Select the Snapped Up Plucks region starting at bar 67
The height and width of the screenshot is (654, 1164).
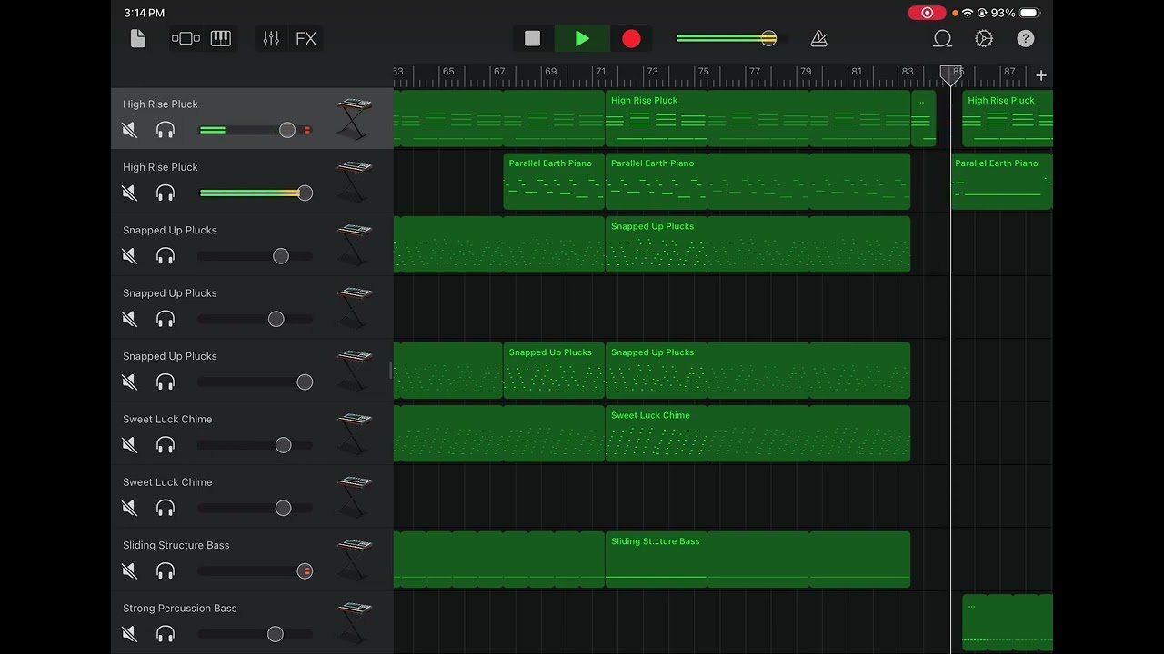tap(554, 370)
